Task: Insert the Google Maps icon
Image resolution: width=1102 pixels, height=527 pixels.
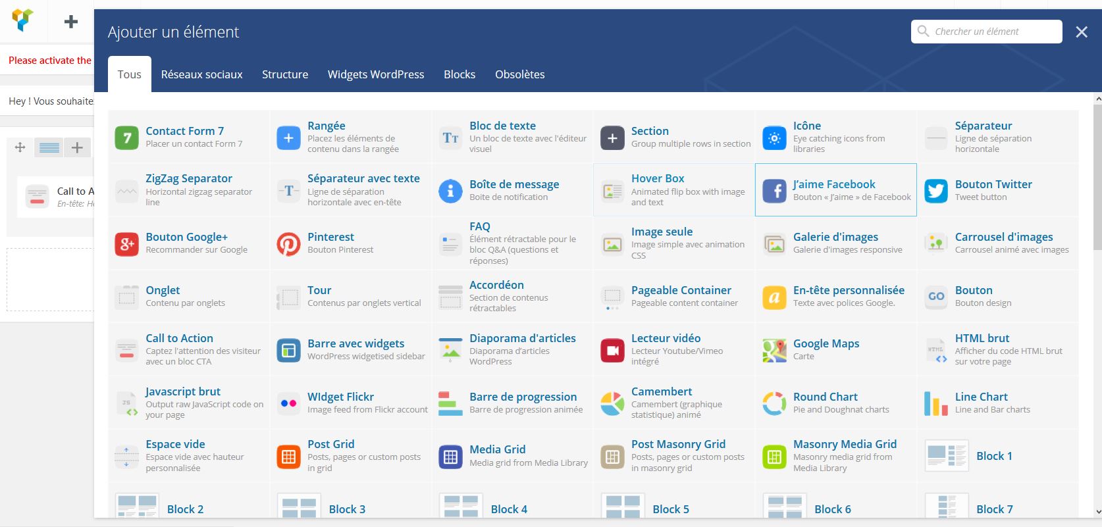Action: (774, 351)
